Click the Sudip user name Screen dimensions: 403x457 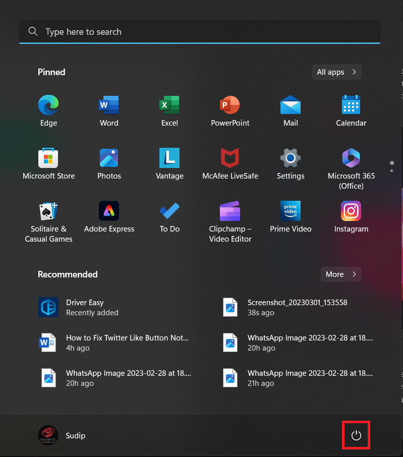pos(76,435)
